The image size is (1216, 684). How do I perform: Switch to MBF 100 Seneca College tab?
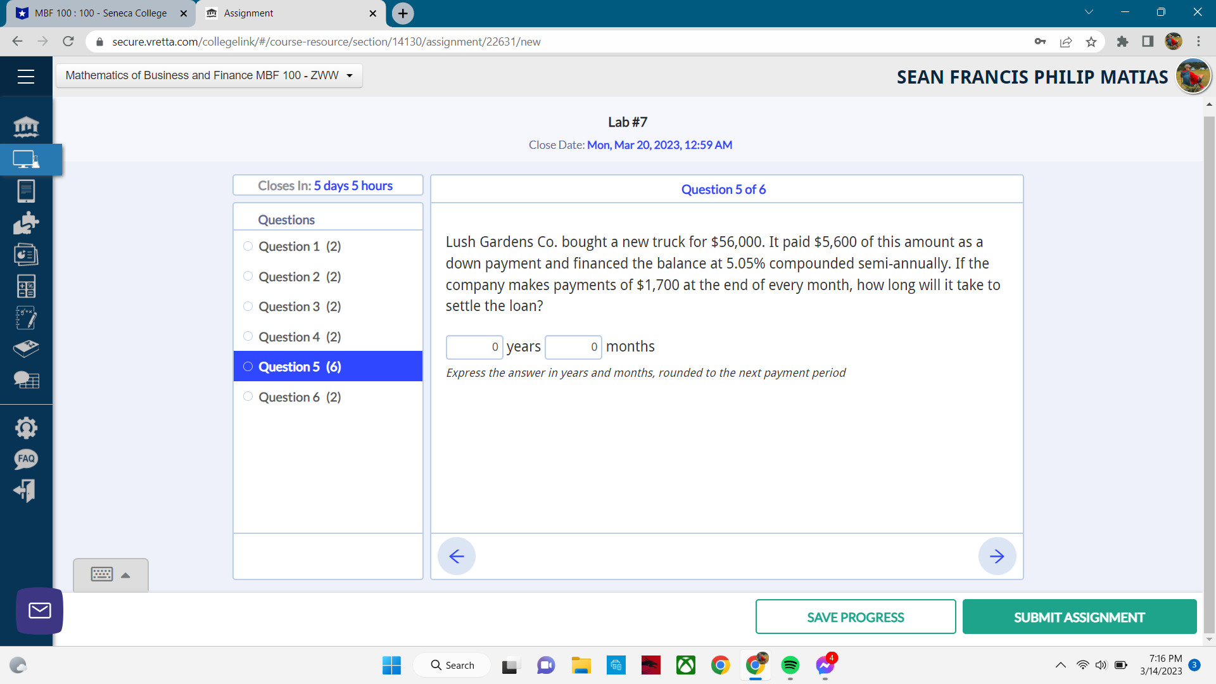[x=100, y=13]
